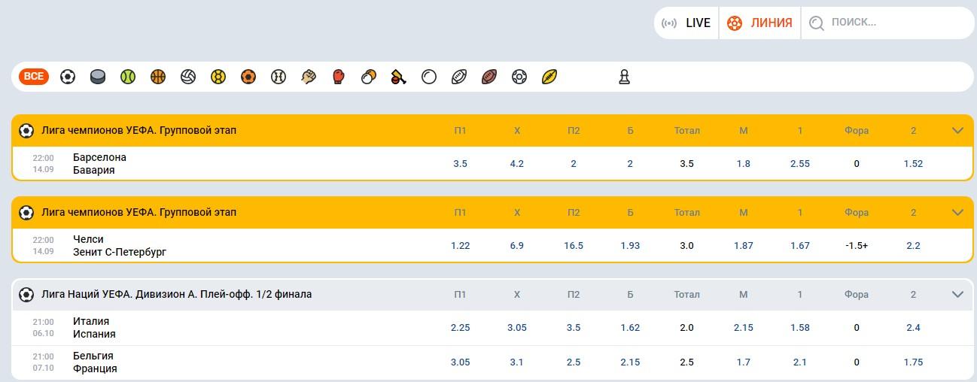
Task: Filter by ice hockey puck icon
Action: [x=98, y=77]
